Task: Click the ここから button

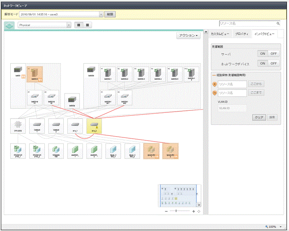Action: pyautogui.click(x=256, y=84)
